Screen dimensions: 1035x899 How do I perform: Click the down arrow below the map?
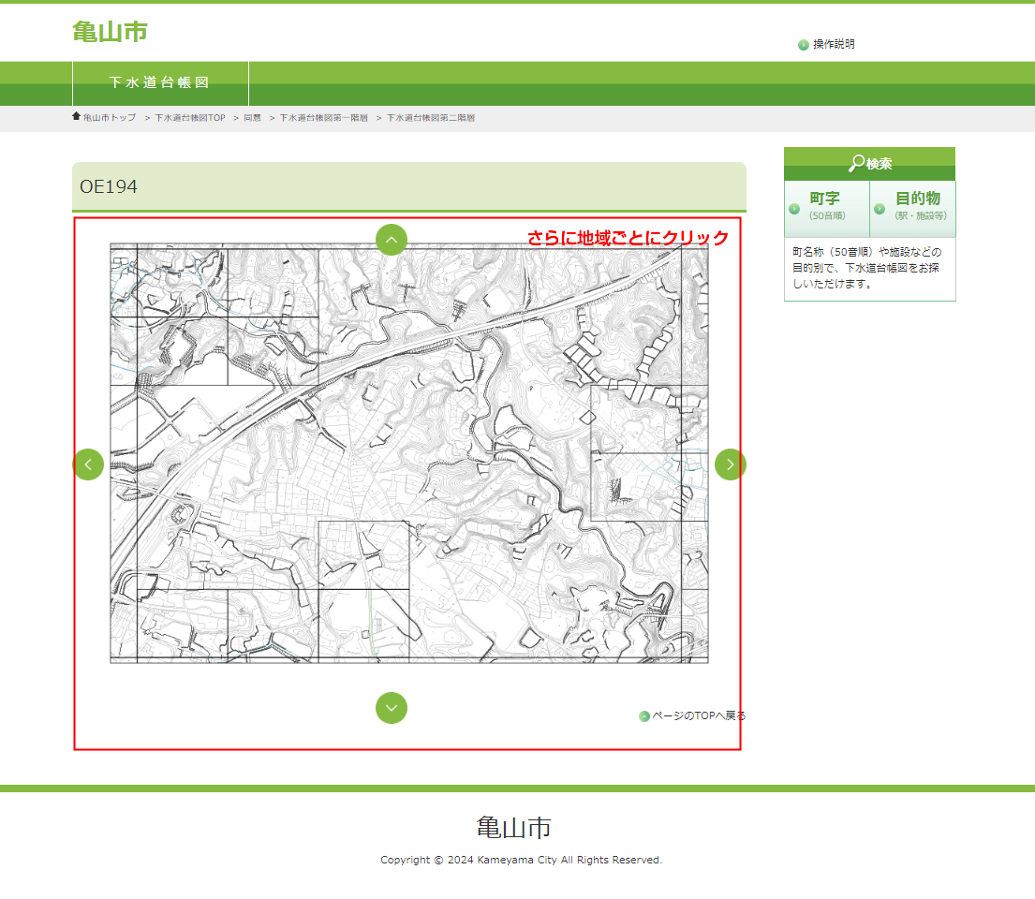[x=392, y=708]
